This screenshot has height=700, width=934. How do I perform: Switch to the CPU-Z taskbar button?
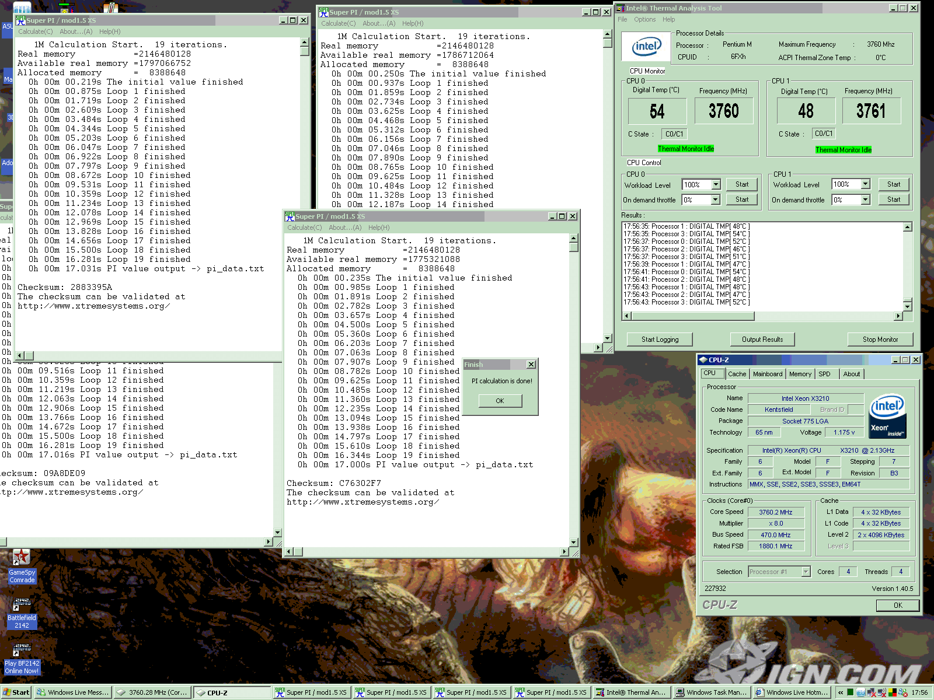[x=231, y=692]
